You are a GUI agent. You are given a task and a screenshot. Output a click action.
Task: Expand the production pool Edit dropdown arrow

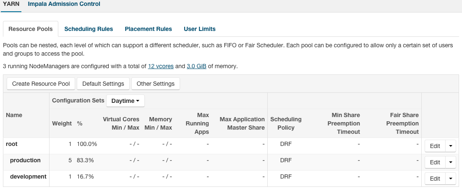pos(451,162)
